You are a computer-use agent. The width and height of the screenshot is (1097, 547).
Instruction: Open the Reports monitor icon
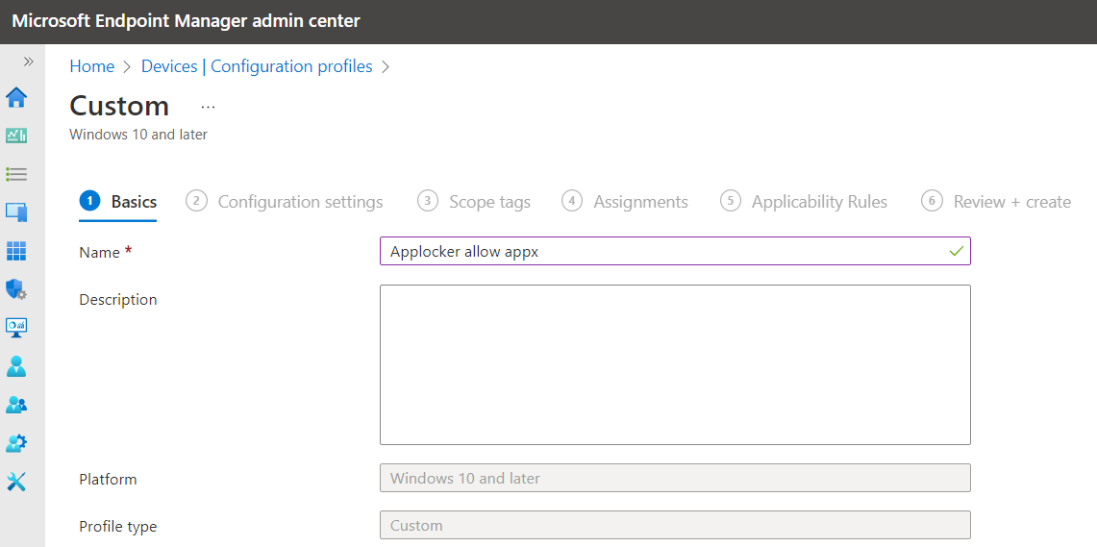16,328
